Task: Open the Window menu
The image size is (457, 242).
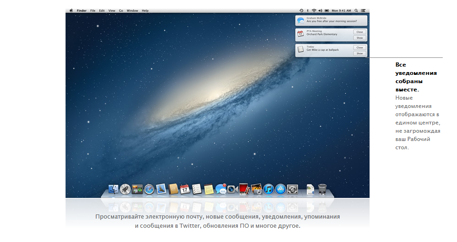Action: [133, 11]
